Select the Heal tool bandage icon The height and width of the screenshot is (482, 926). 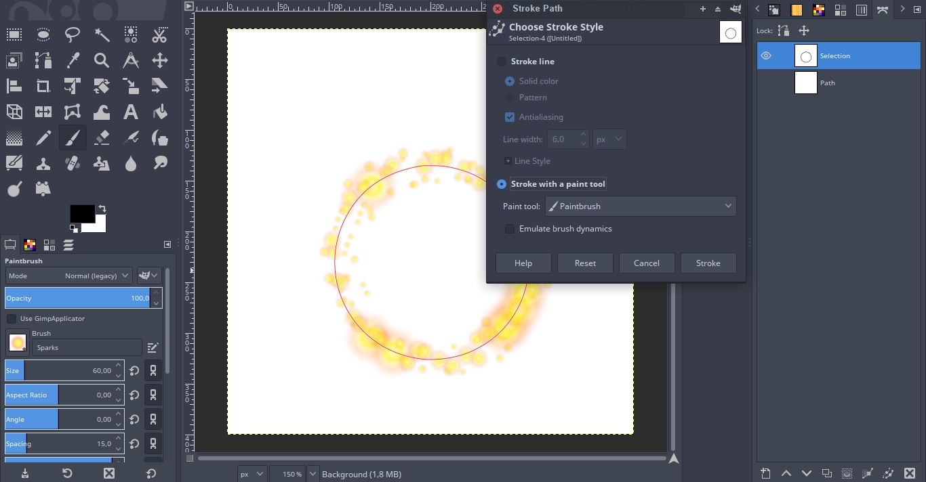point(73,163)
